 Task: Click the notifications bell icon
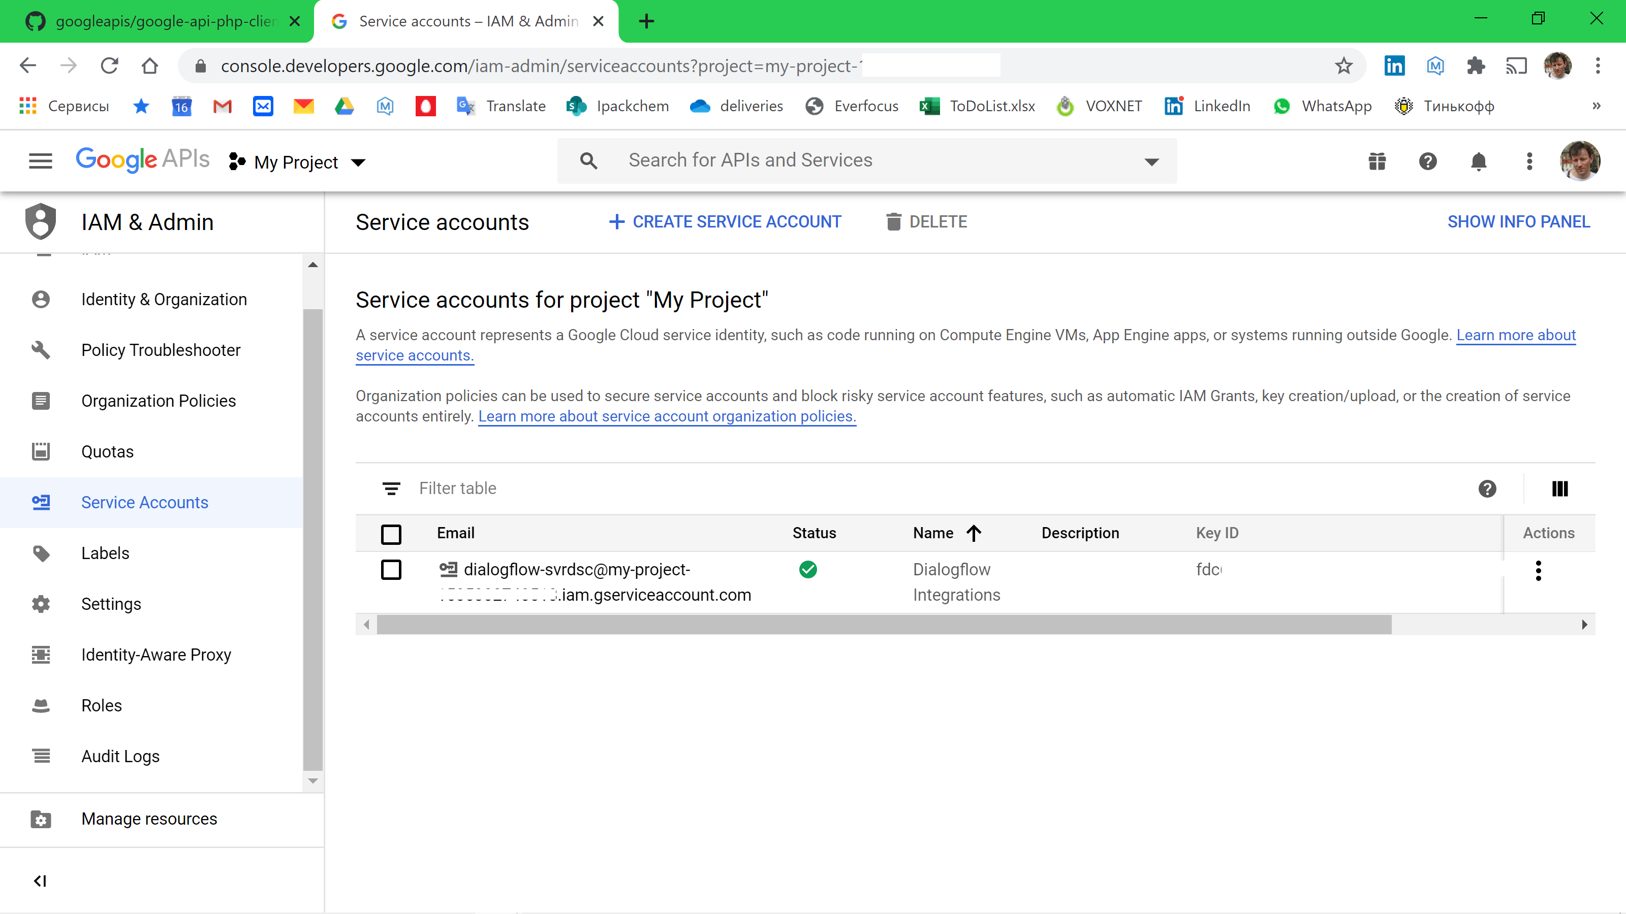click(1479, 161)
